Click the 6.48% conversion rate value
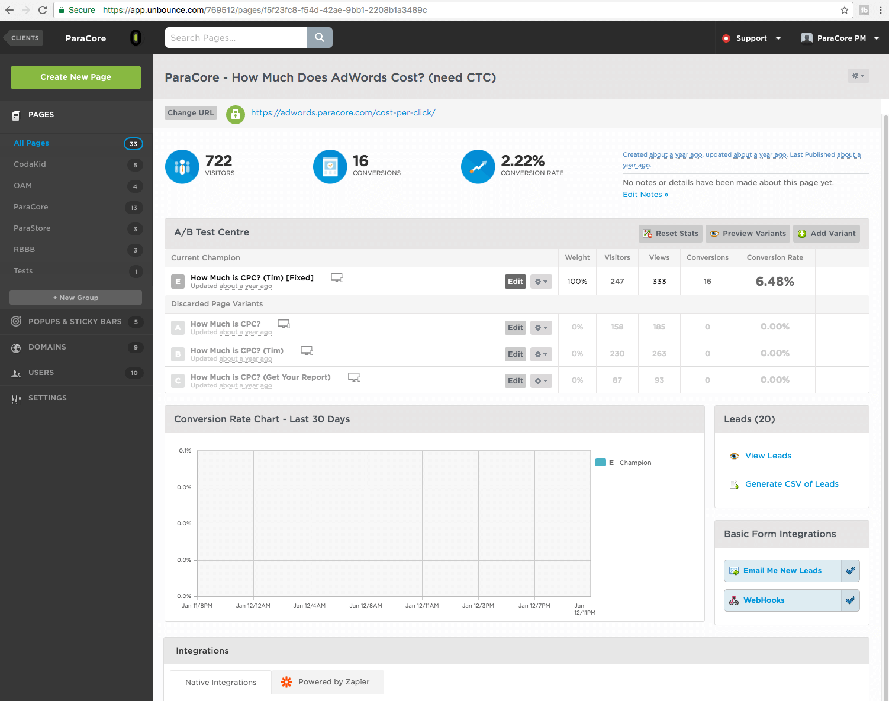This screenshot has height=701, width=889. pyautogui.click(x=775, y=282)
